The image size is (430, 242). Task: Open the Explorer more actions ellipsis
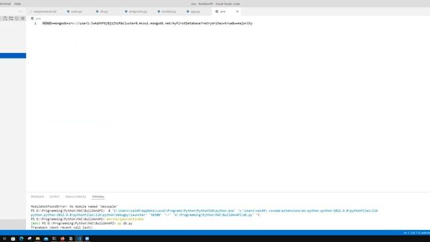pyautogui.click(x=21, y=11)
